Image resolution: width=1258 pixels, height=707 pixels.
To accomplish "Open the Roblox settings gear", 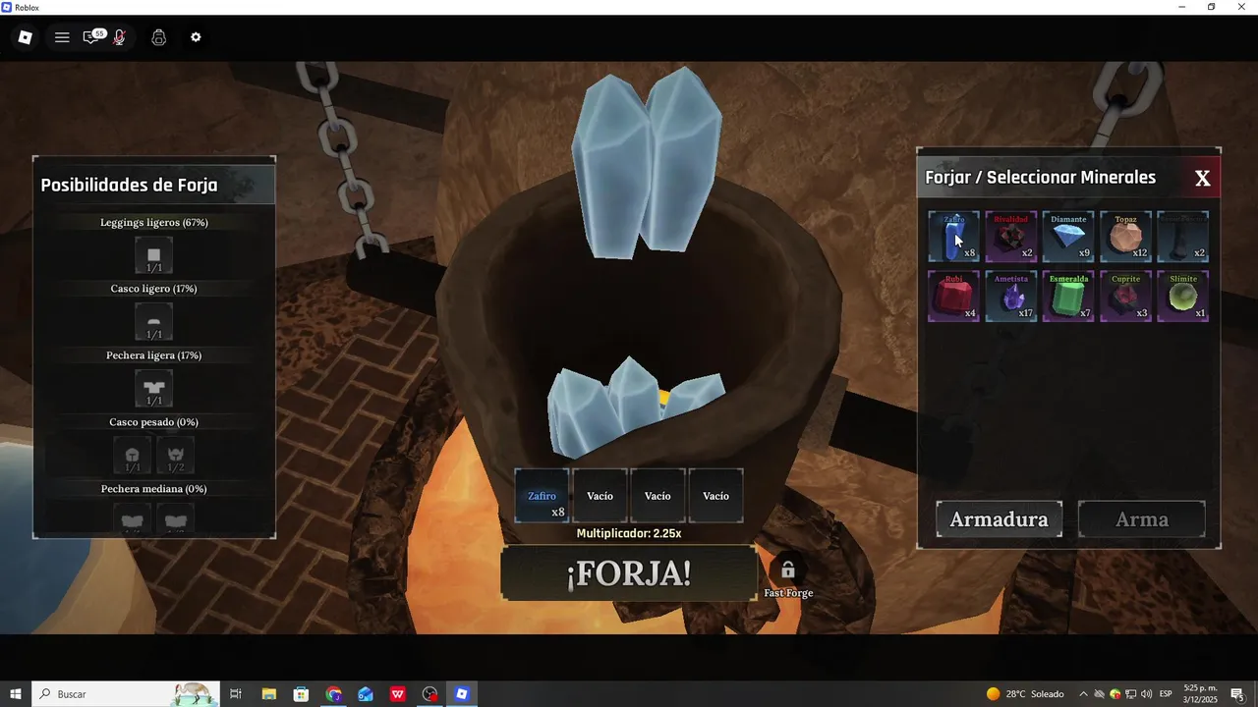I will (196, 37).
